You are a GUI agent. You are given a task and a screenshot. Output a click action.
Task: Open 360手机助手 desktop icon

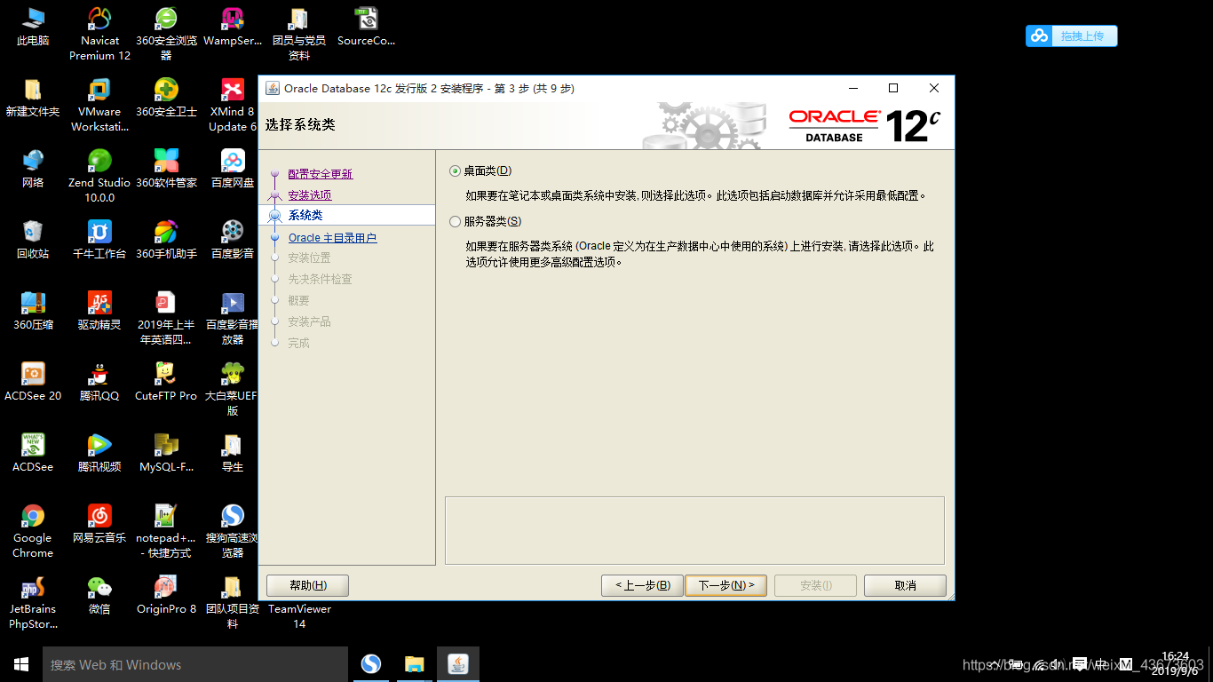[x=166, y=241]
